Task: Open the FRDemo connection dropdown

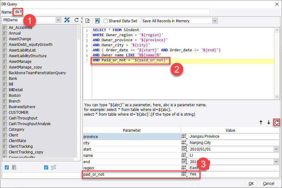Action: pos(59,20)
